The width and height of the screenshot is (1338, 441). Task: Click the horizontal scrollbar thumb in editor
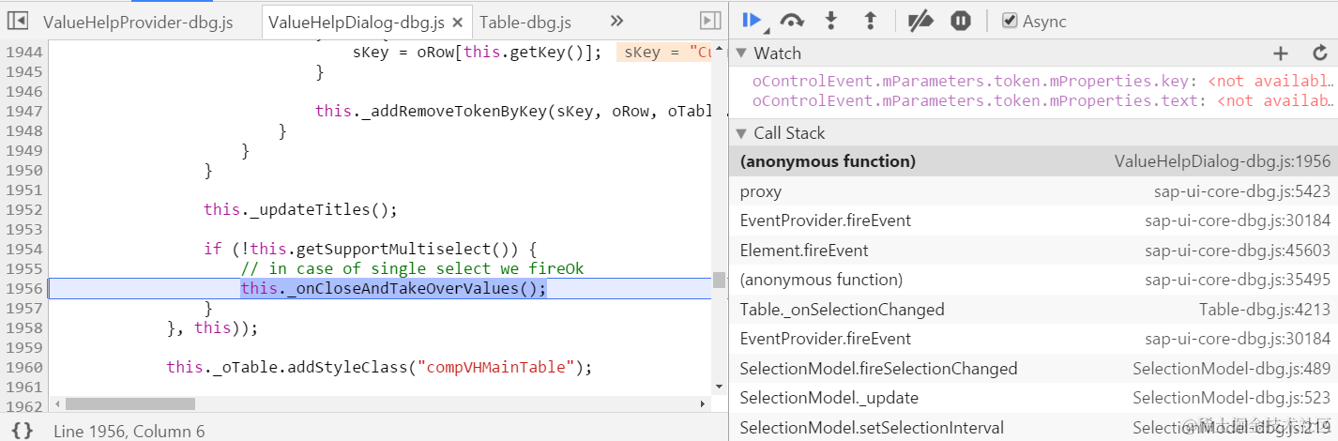coord(130,403)
